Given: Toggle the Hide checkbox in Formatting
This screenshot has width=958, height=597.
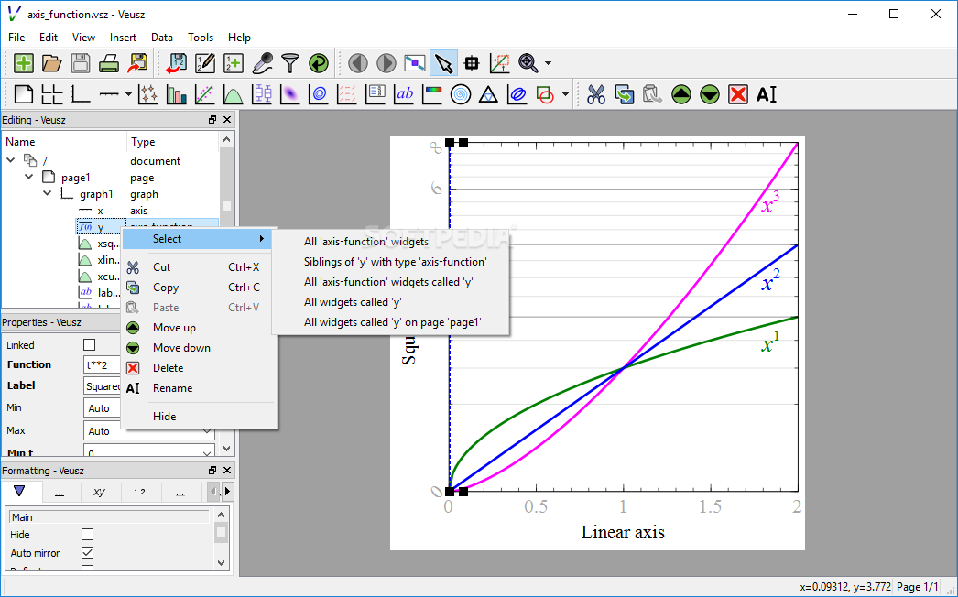Looking at the screenshot, I should (x=87, y=534).
